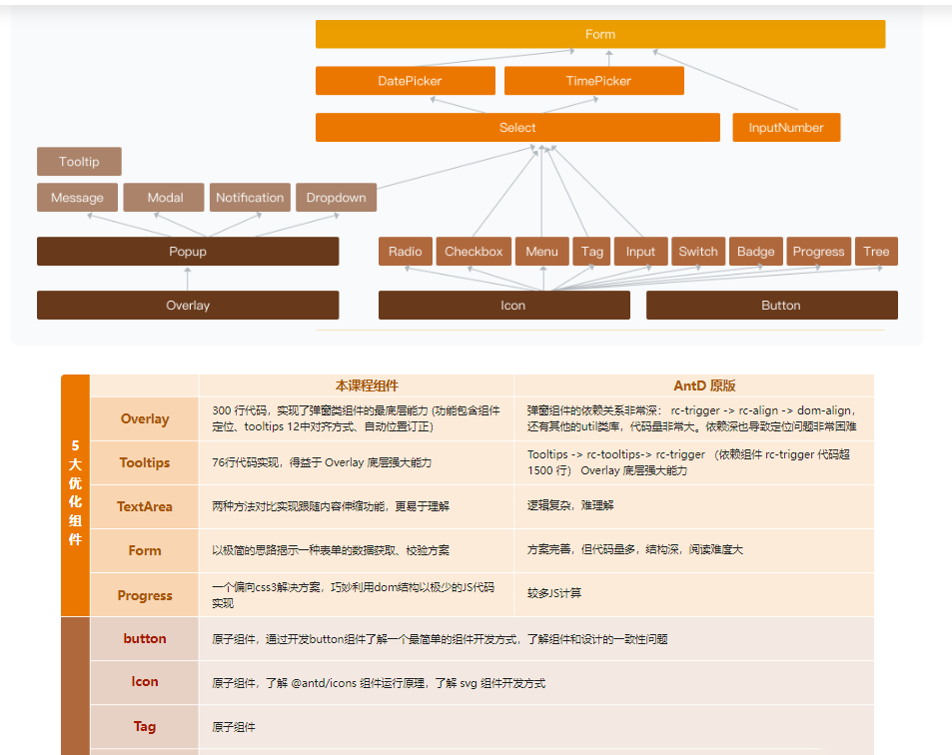
Task: Click the Modal diagram box
Action: point(165,198)
